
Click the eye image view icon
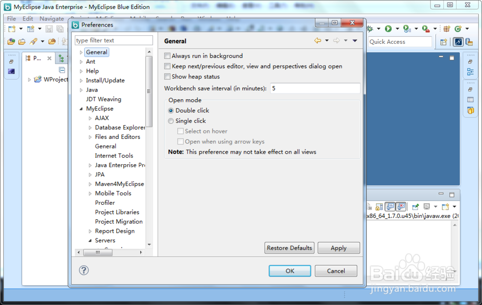(12, 71)
